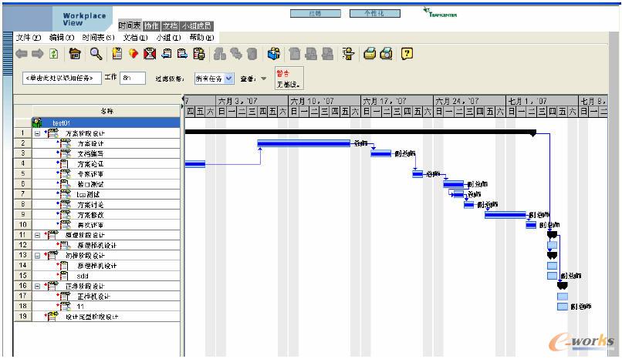Viewport: 622px width, 359px height.
Task: Click the yellow help question mark icon
Action: [407, 54]
